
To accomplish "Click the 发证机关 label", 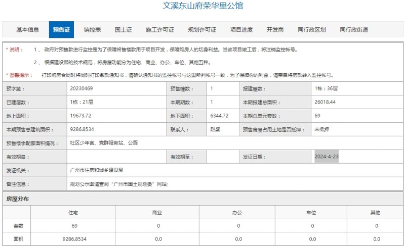I will point(18,171).
